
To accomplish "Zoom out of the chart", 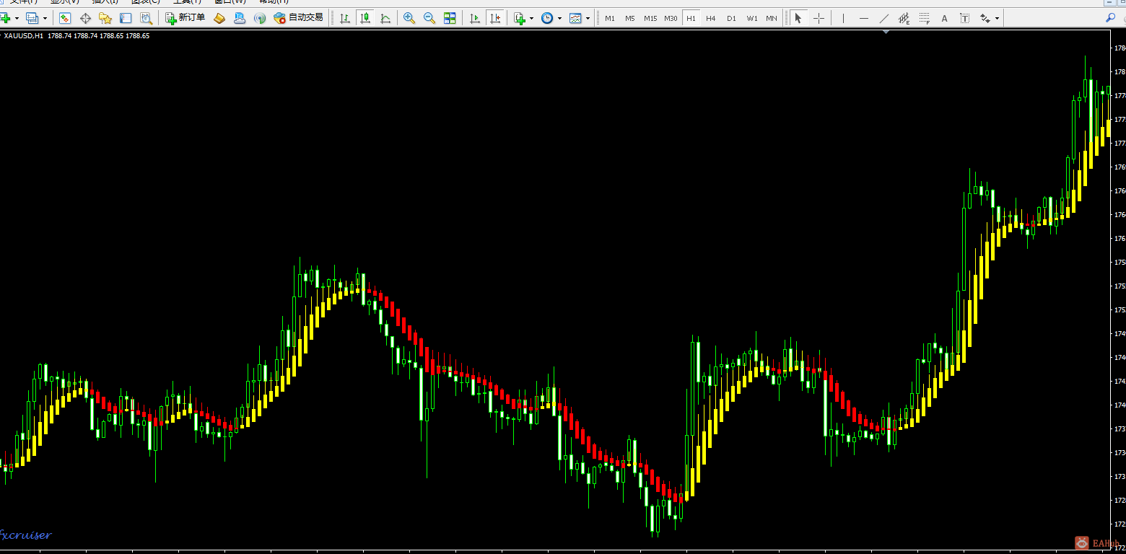I will pos(429,18).
